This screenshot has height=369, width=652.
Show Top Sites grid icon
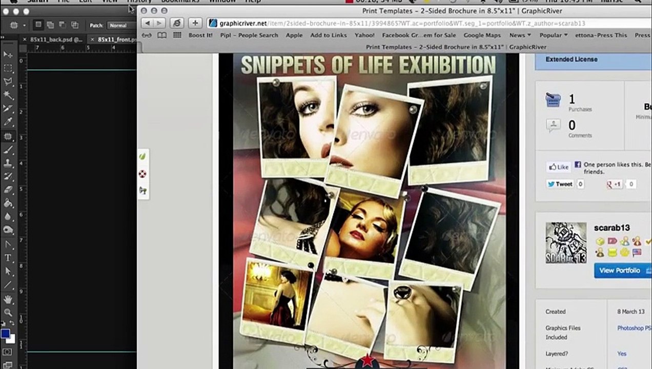[x=177, y=35]
